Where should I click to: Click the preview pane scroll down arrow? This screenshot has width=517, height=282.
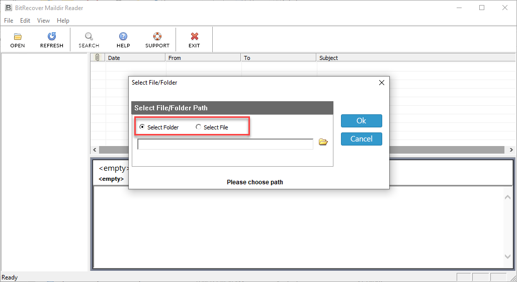[x=508, y=256]
